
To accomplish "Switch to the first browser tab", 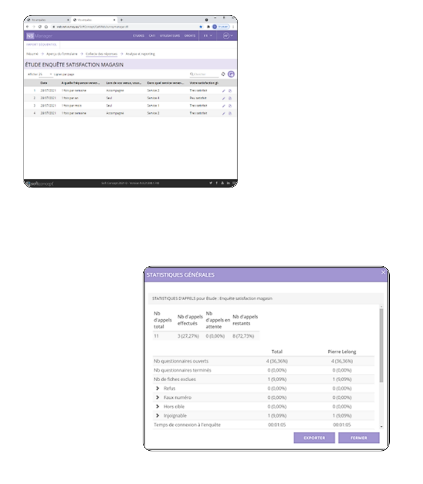I will (48, 20).
